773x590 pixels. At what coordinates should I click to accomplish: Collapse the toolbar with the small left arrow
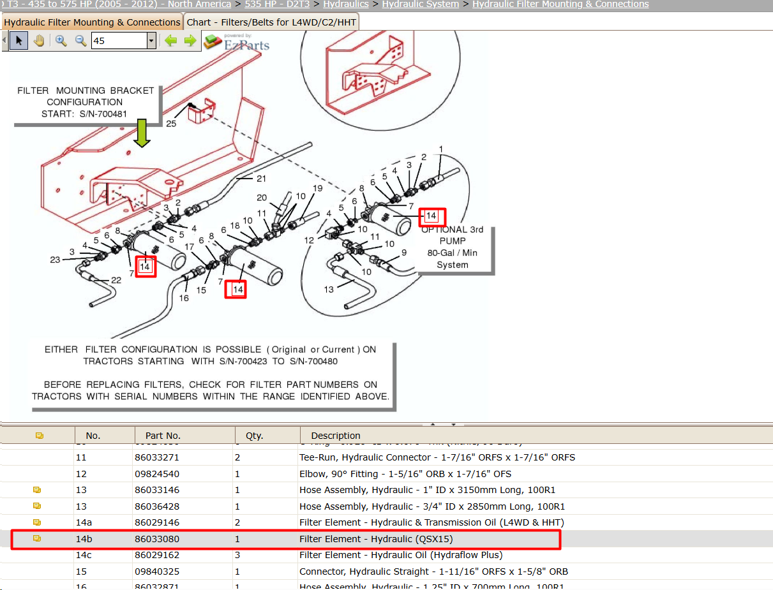tap(4, 41)
